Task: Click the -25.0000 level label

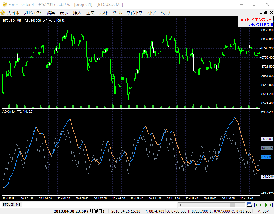Action: point(267,177)
